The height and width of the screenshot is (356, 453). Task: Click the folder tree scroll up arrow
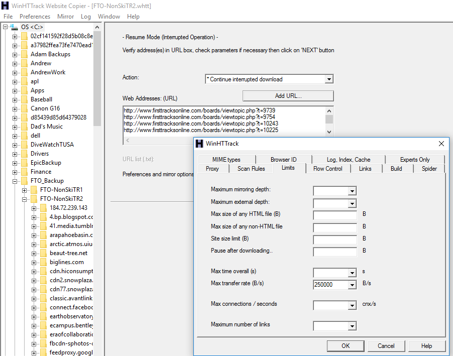97,27
